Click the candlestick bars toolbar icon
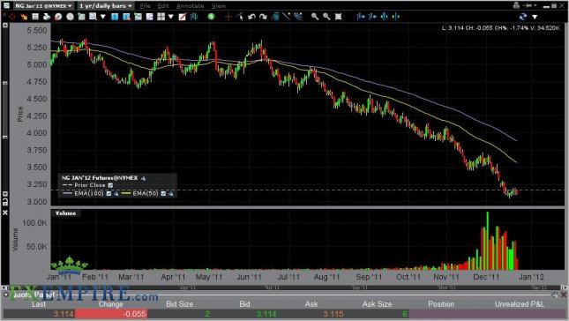This screenshot has height=321, width=569. [x=194, y=17]
